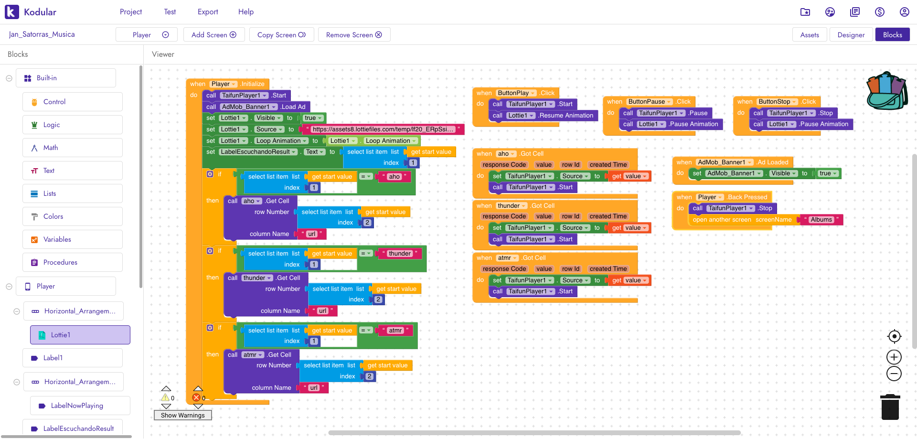Collapse the Built-in blocks category
Viewport: 917px width, 439px height.
(9, 78)
